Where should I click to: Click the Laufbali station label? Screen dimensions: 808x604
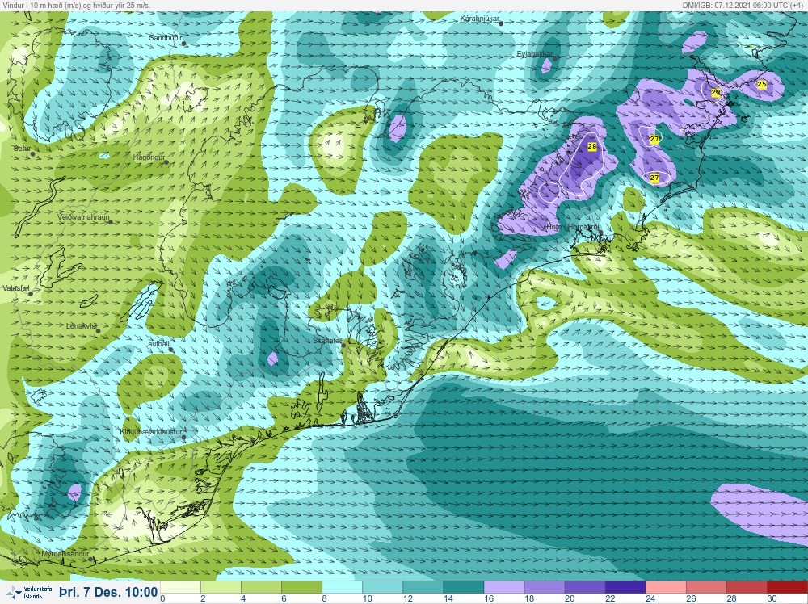157,344
